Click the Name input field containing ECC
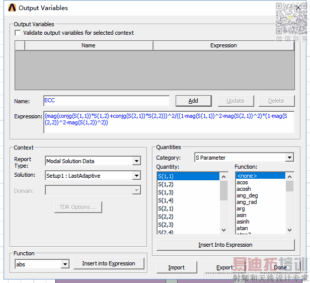The image size is (310, 283). [x=106, y=101]
